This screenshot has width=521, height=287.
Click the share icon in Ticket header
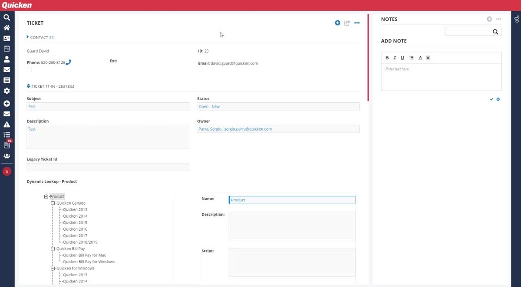click(x=347, y=23)
